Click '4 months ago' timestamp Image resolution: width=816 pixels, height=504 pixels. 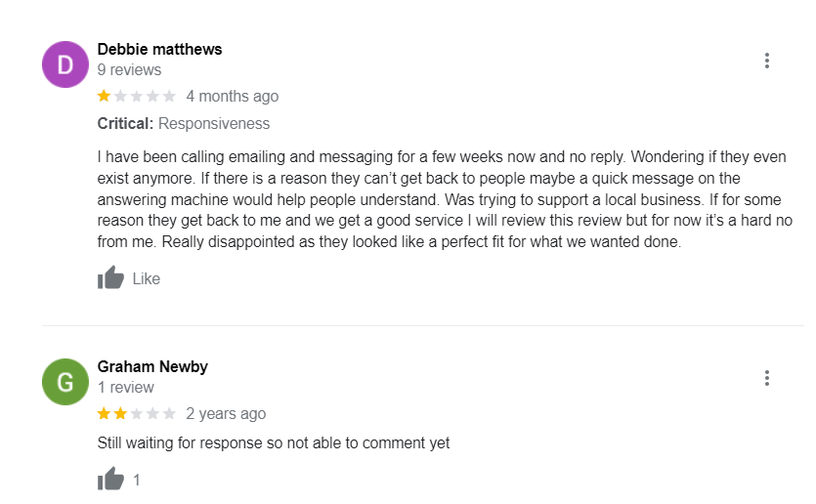(x=232, y=96)
